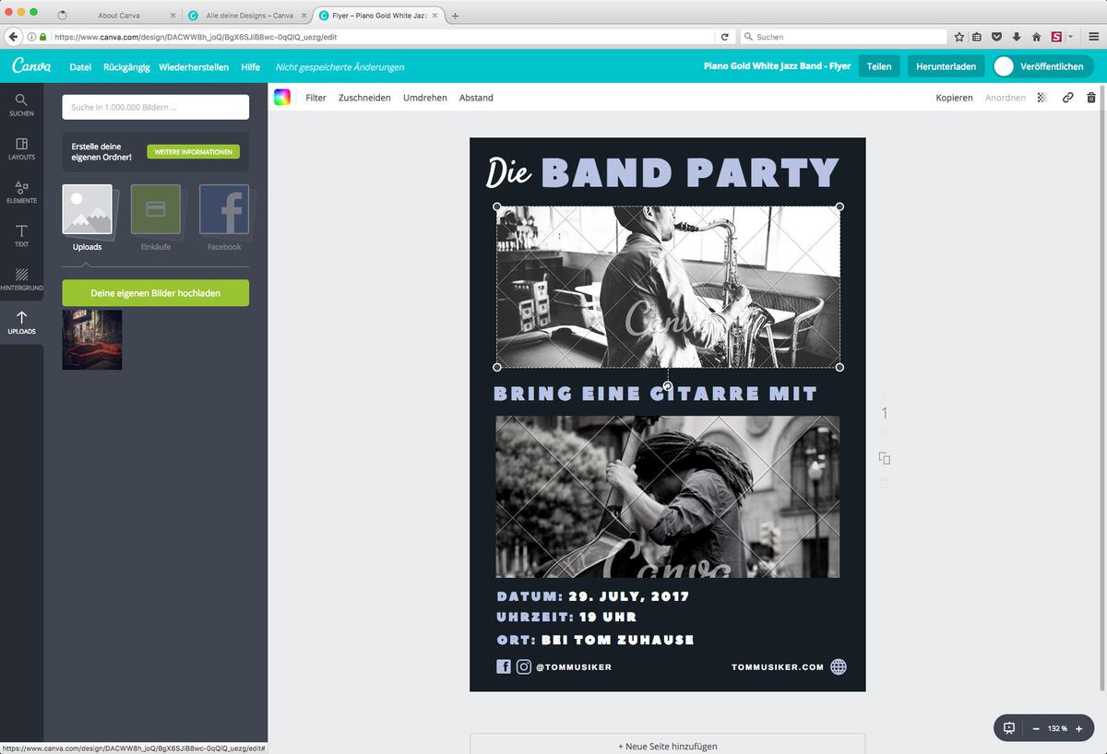Select the Uploads folder tab
This screenshot has width=1107, height=754.
pos(88,218)
